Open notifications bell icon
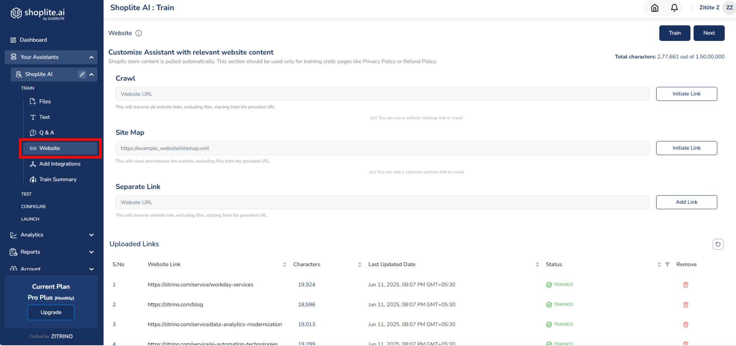 pos(674,8)
